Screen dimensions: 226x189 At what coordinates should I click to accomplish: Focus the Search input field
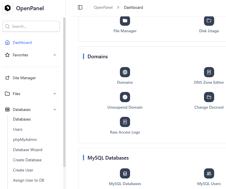(31, 26)
